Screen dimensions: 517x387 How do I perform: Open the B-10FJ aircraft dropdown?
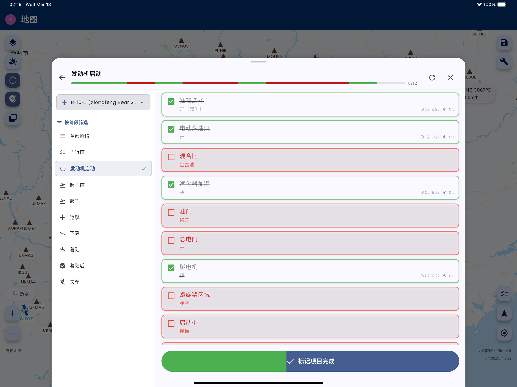103,102
